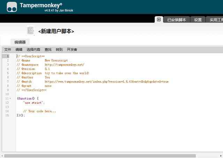223x158 pixels.
Task: Click the 'use strict' string
Action: pos(34,103)
